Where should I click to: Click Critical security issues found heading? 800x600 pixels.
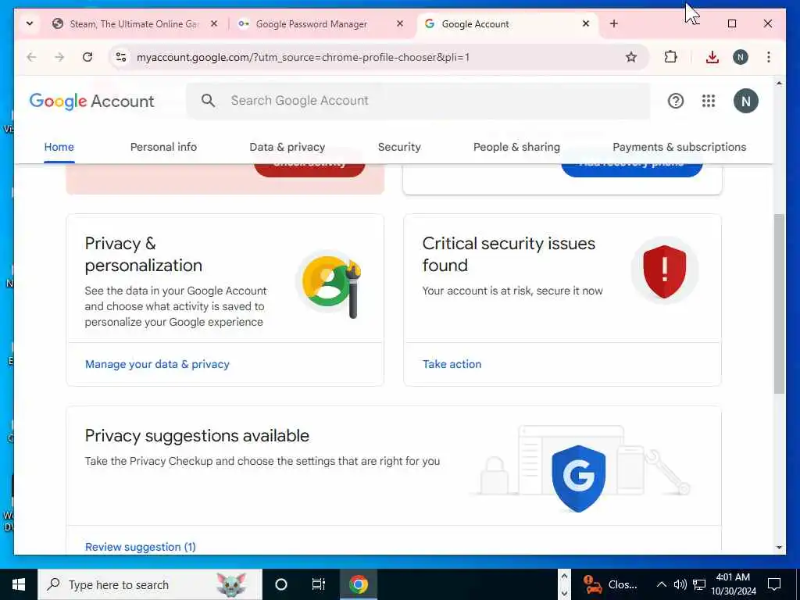click(x=508, y=254)
